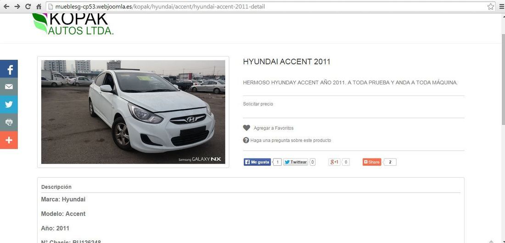Click the HERMOSO HYUNDAY ACCENT description text
The height and width of the screenshot is (243, 505).
click(350, 83)
